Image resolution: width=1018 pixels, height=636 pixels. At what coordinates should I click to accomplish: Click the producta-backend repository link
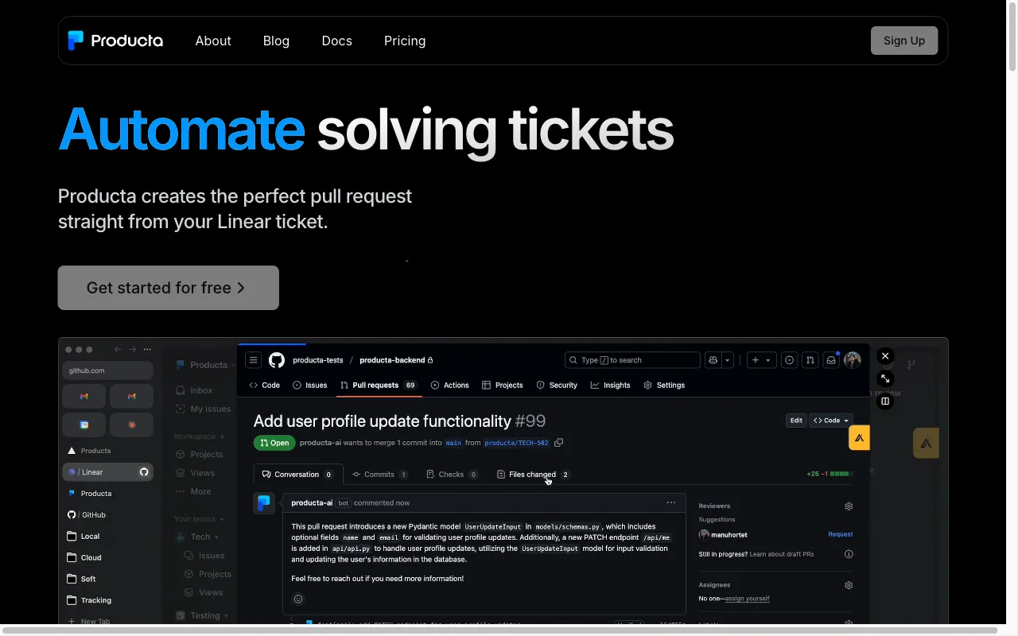coord(392,360)
